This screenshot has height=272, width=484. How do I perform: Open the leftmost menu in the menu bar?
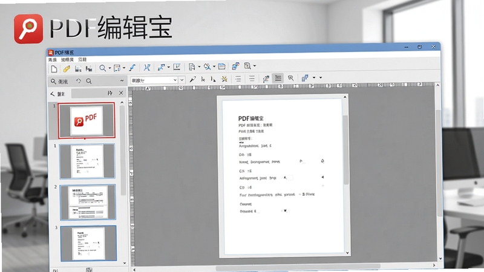click(x=53, y=60)
